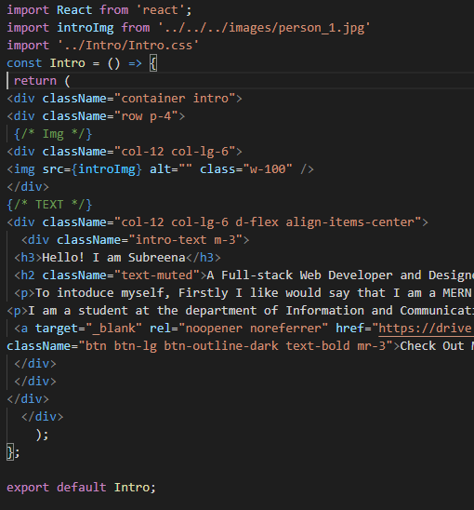Click the class="w-100" attribute value
Viewport: 474px width, 510px height.
(267, 169)
